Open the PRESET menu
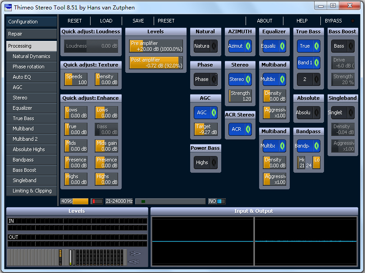Screen dimensions: 365x273 pos(166,21)
